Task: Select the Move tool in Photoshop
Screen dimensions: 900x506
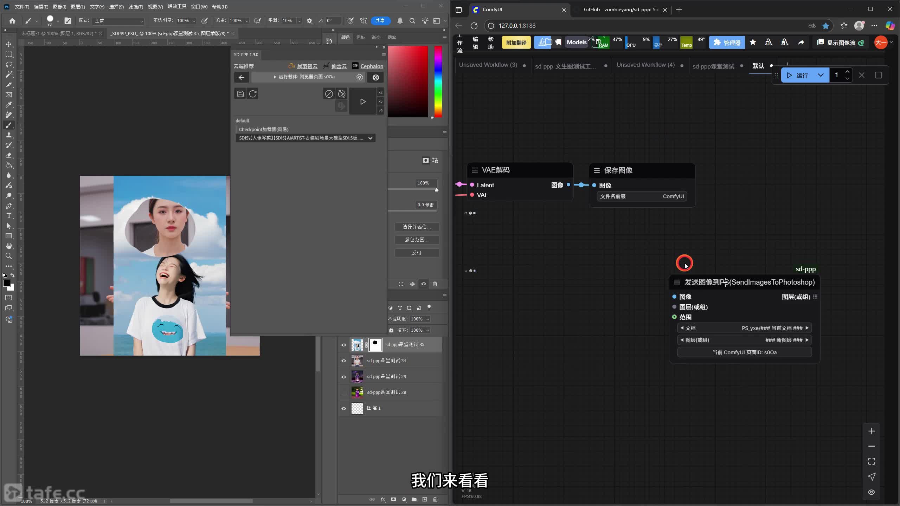Action: point(9,44)
